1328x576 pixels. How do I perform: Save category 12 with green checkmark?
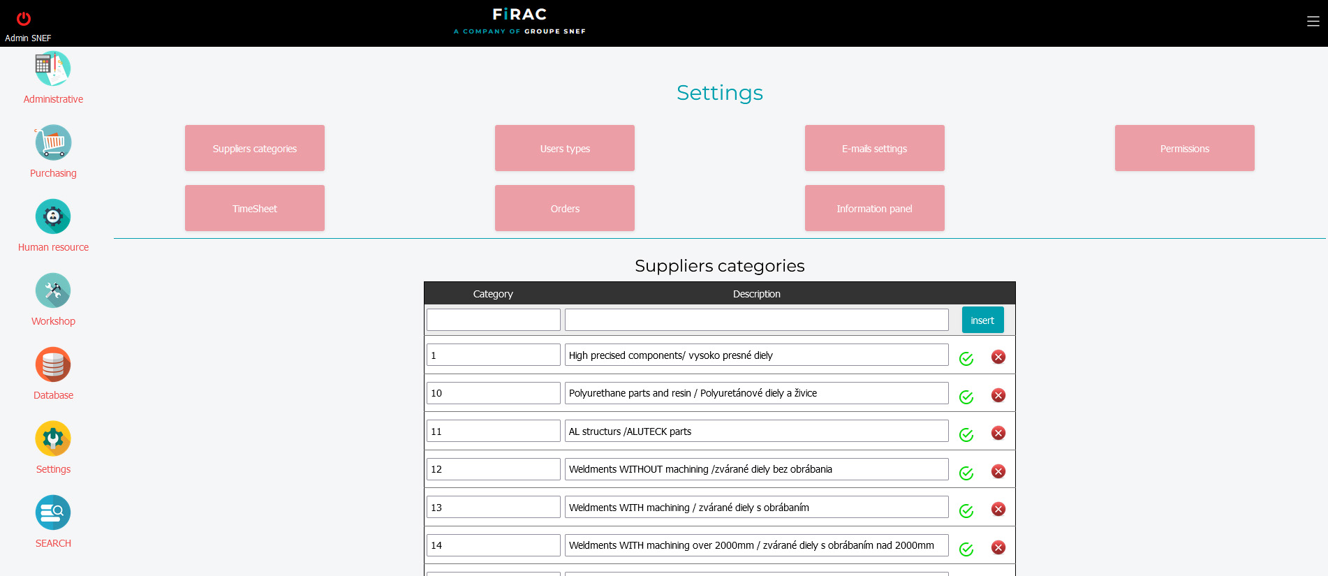[x=966, y=473]
